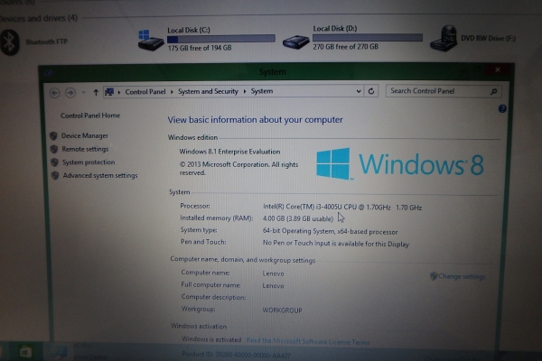542x361 pixels.
Task: Click '64-bit Operating System' text
Action: [299, 231]
